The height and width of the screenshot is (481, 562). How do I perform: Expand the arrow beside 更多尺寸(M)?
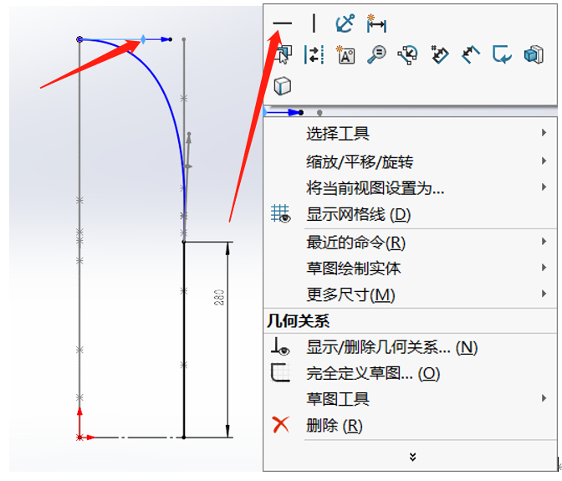pos(544,294)
